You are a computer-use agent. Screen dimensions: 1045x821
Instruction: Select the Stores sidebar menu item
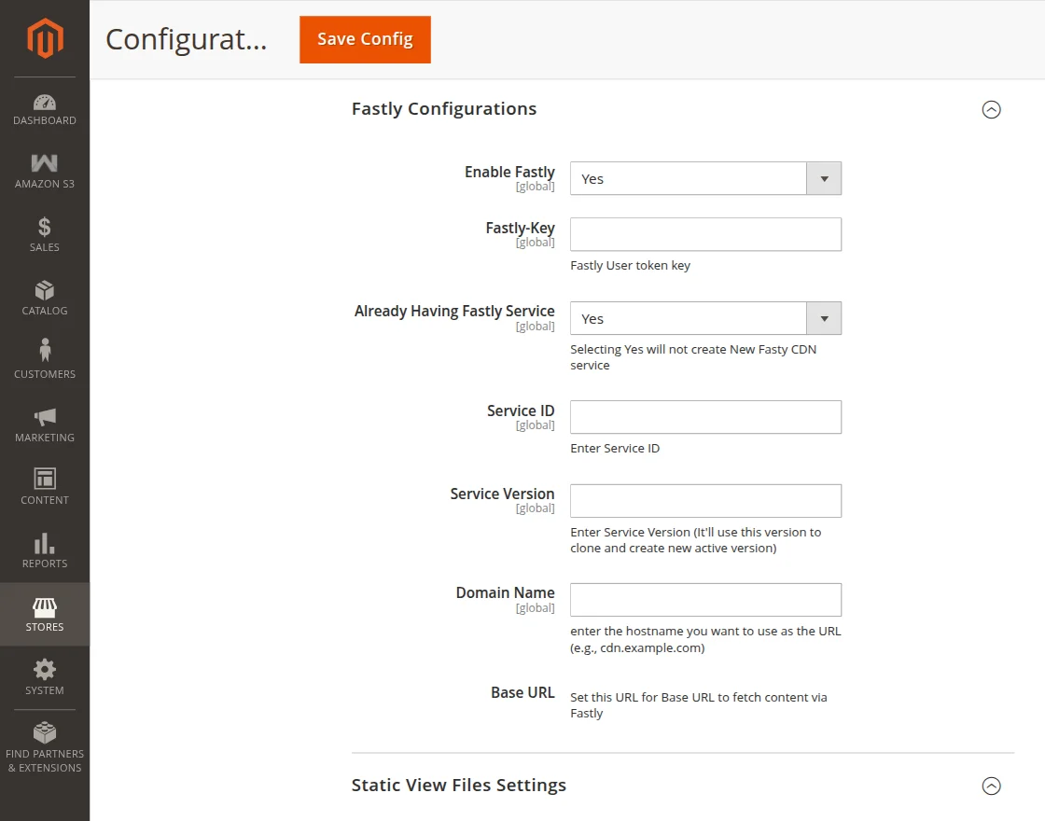(44, 613)
